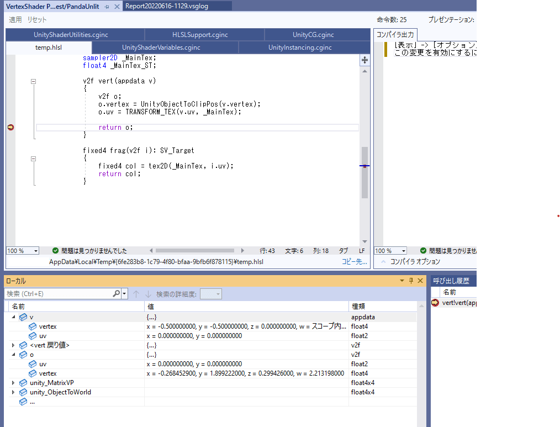Expand the unity_ObjectToWorld node
The image size is (560, 427).
click(x=13, y=392)
